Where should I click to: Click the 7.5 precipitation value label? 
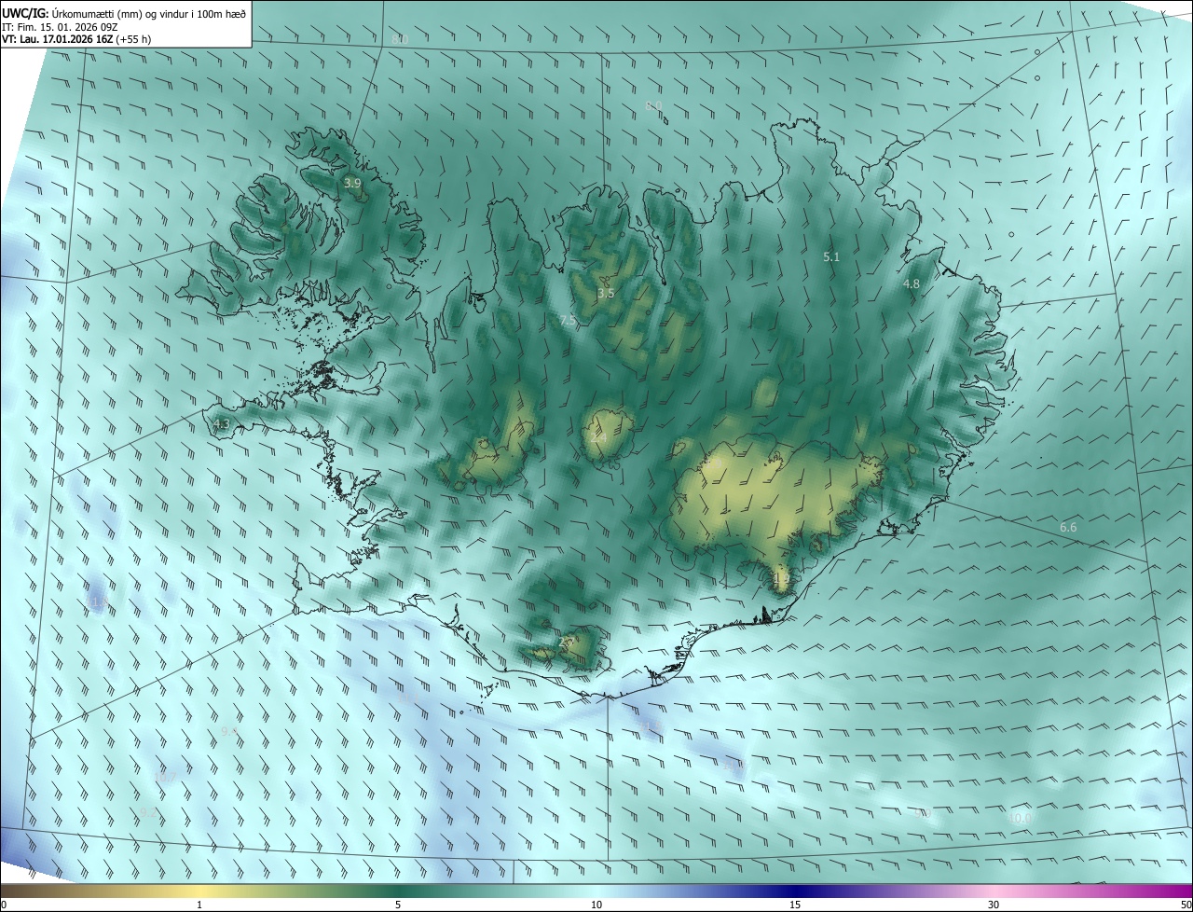tap(569, 321)
